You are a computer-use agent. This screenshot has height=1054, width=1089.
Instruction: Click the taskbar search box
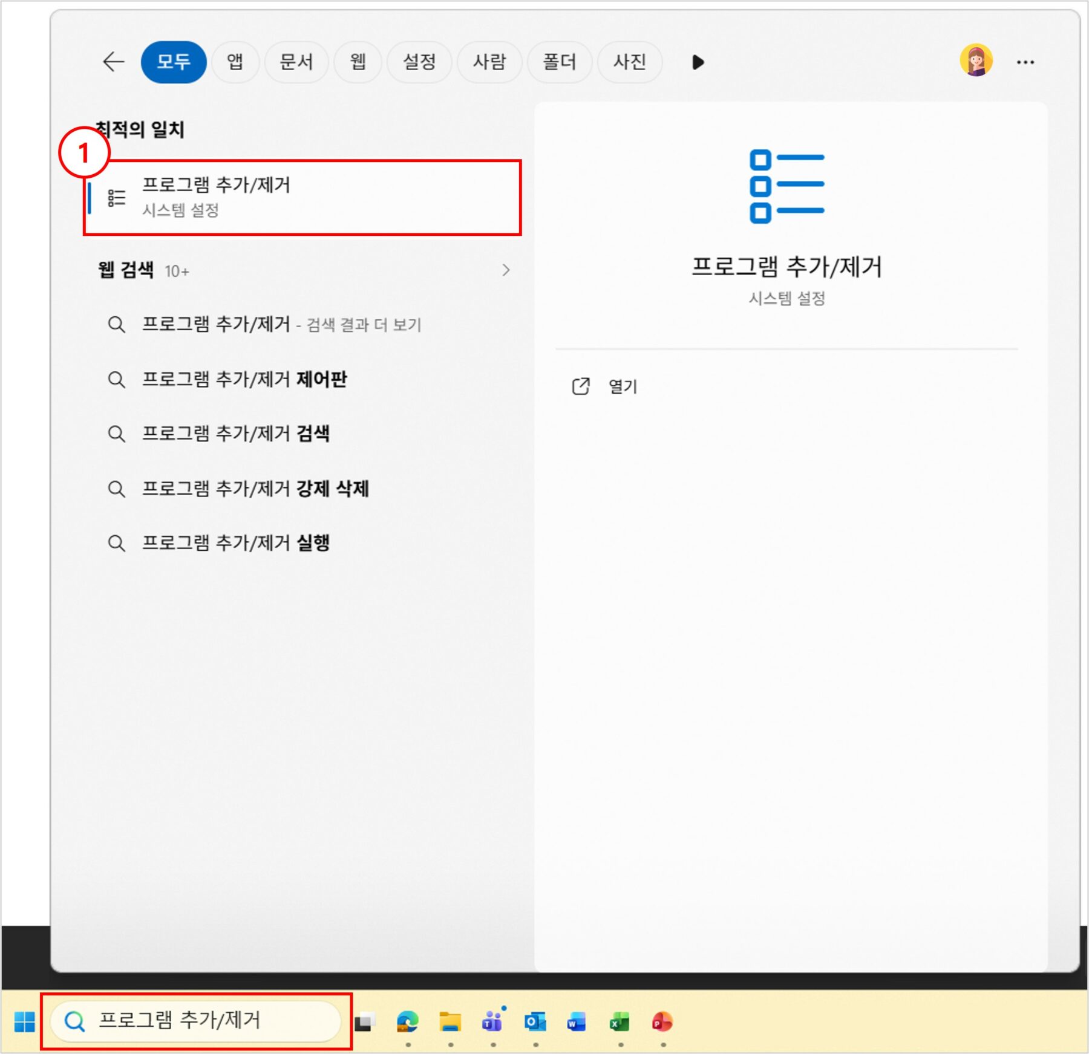point(196,1021)
